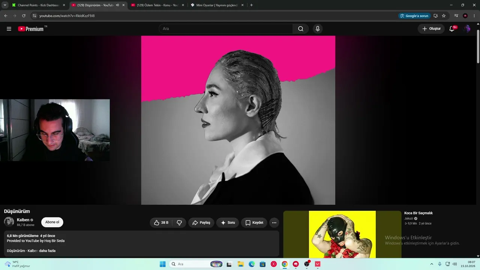Image resolution: width=480 pixels, height=270 pixels.
Task: Click Google'a sorun lens button
Action: 414,16
